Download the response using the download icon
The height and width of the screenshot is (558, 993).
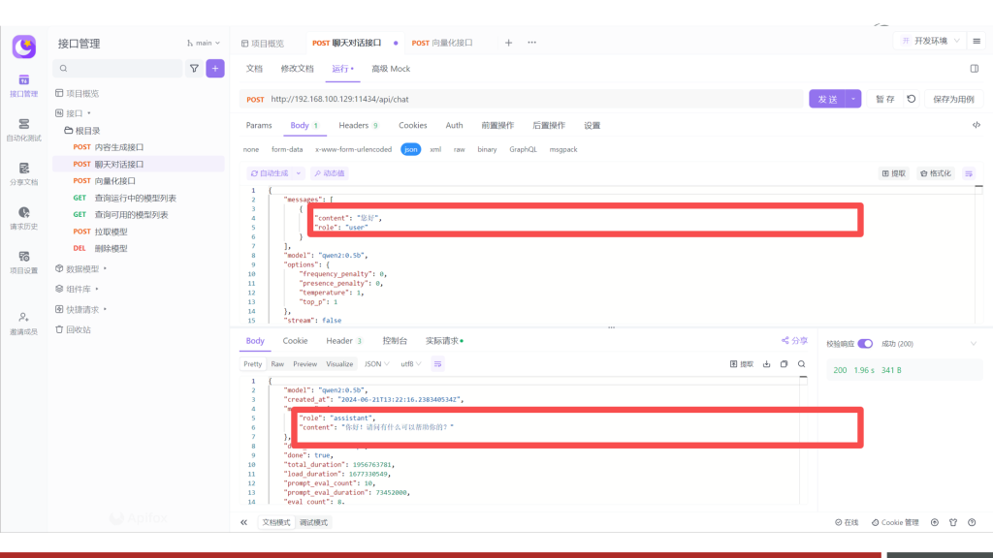coord(766,364)
